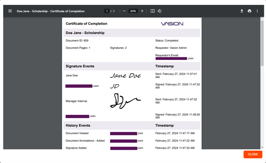Click the 80% zoom level field
This screenshot has height=163, width=266.
pos(133,11)
